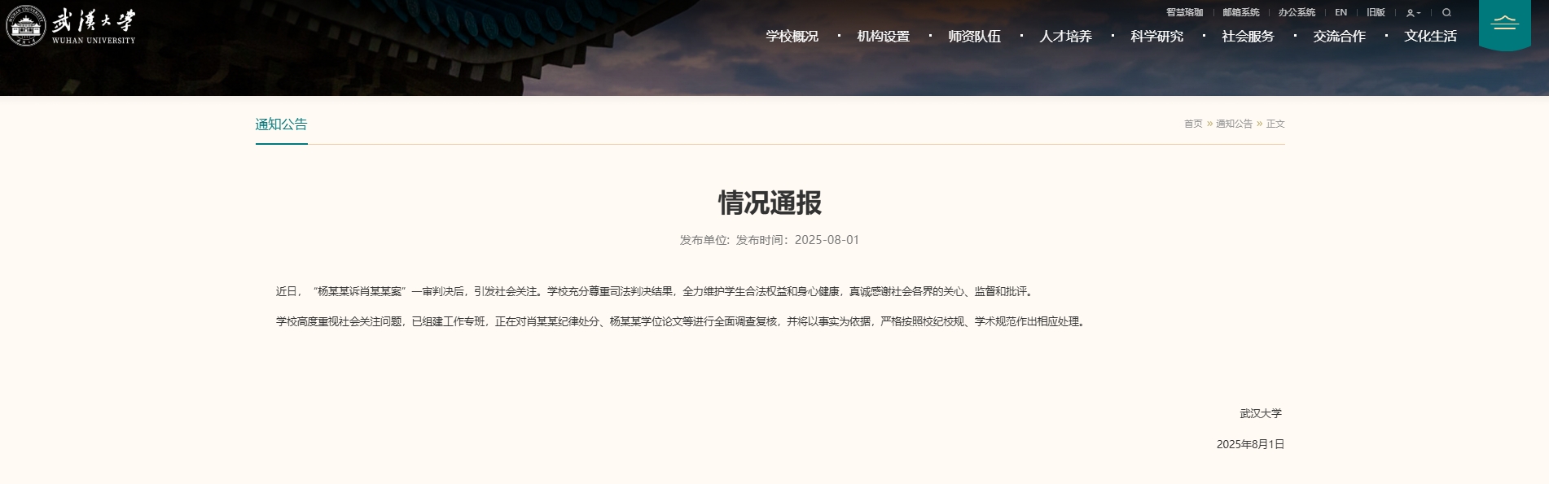Visit the 智慧珞珈 portal link

point(1184,13)
